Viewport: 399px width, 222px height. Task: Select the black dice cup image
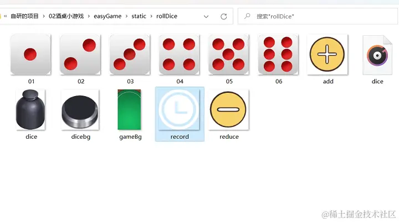(30, 109)
